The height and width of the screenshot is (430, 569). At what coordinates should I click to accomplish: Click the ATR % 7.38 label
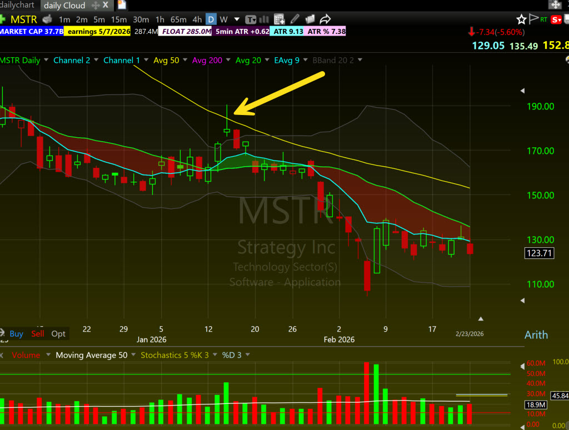click(326, 32)
